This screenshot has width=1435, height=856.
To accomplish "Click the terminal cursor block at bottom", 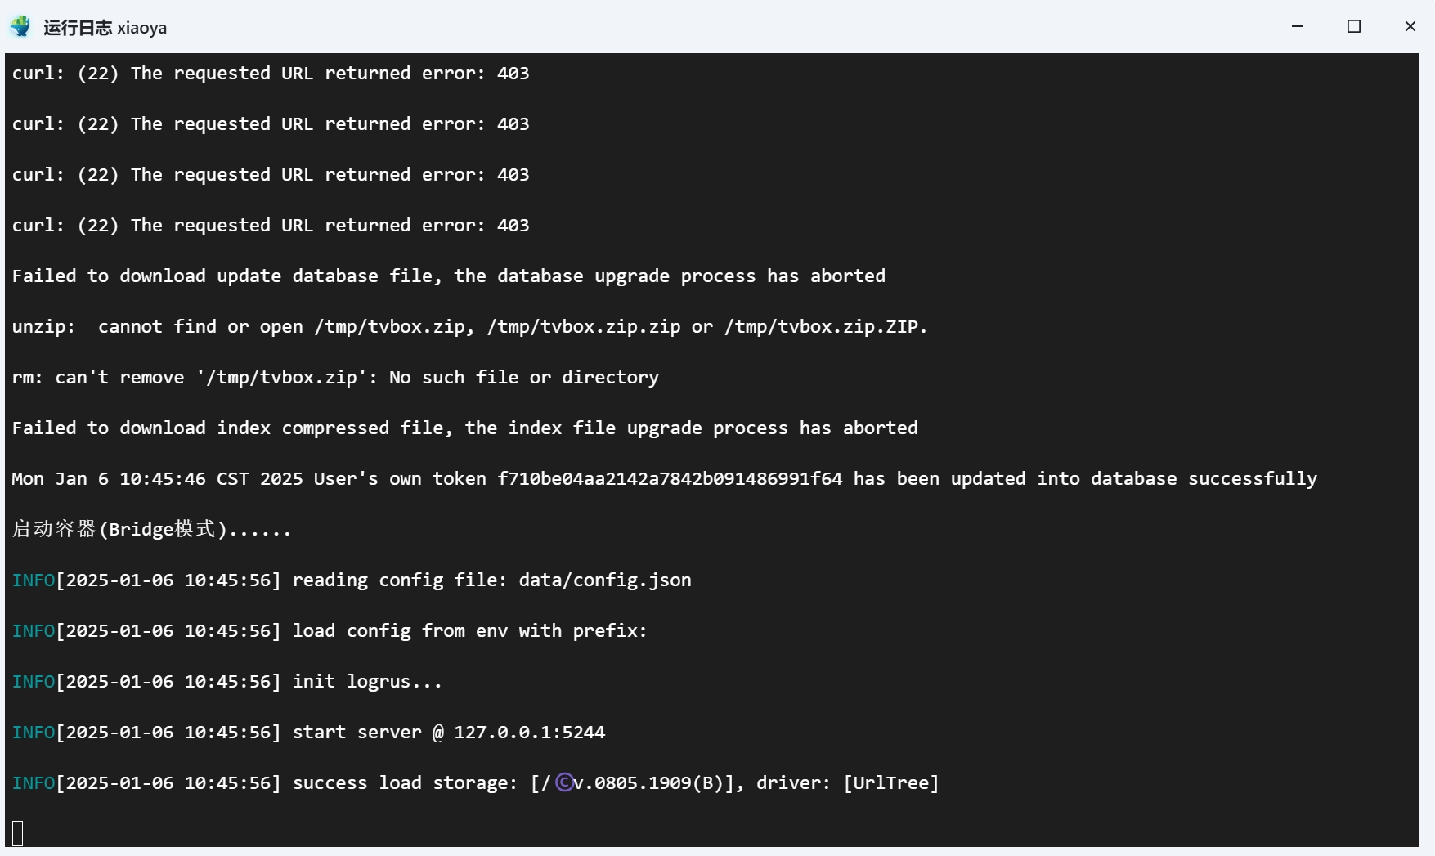I will (x=18, y=833).
